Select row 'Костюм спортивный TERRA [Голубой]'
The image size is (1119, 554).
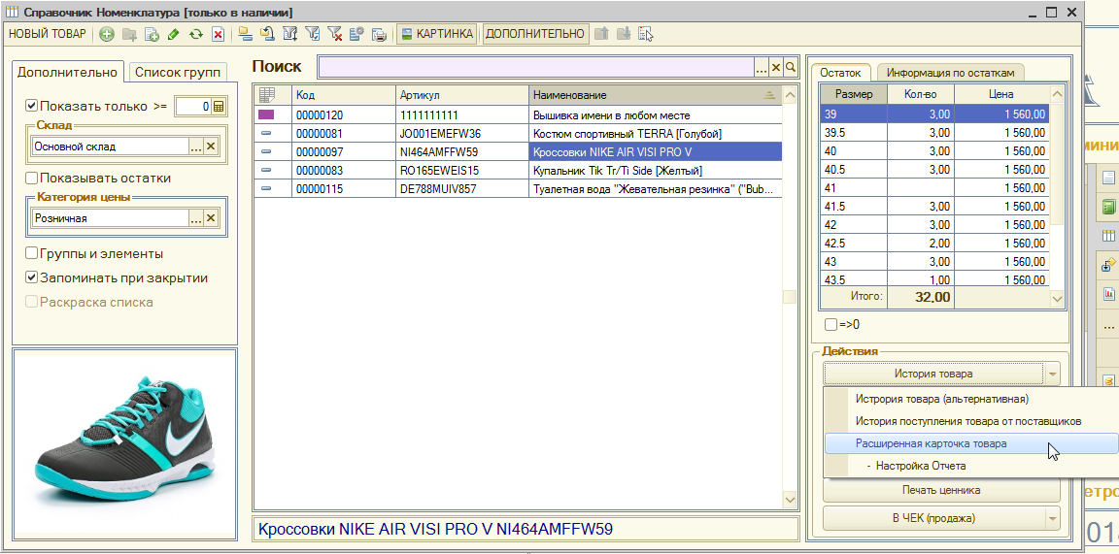(518, 133)
